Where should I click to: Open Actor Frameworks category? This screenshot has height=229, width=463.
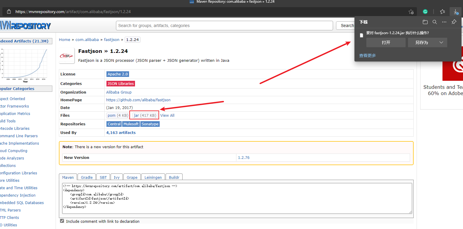coord(14,106)
